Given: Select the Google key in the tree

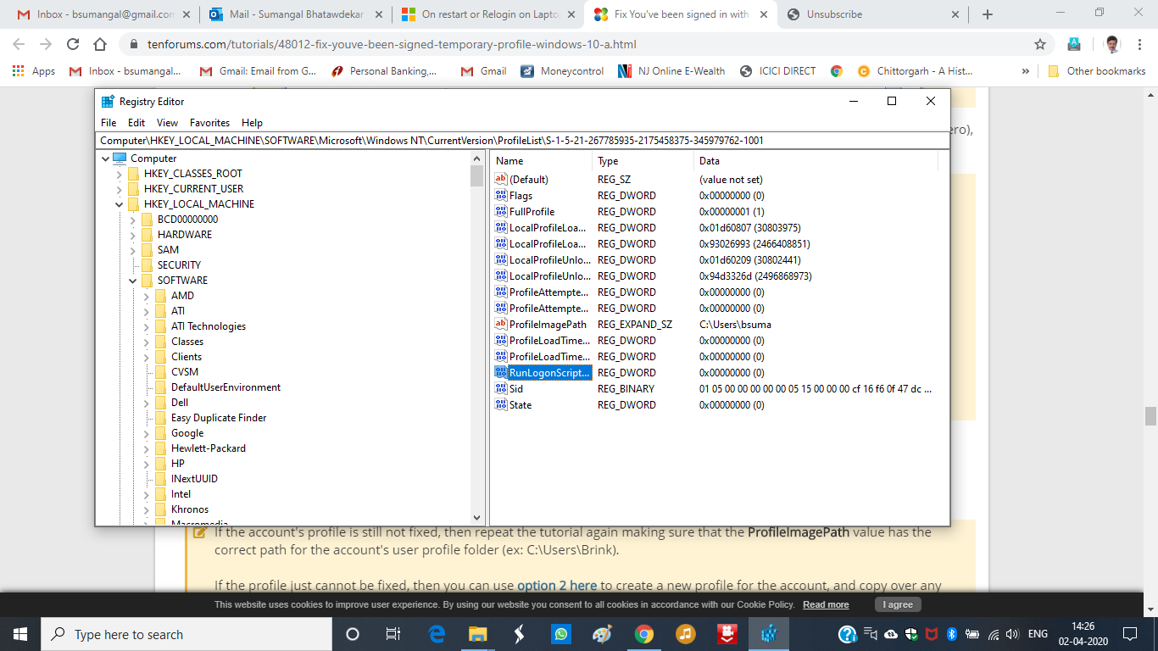Looking at the screenshot, I should pyautogui.click(x=187, y=433).
